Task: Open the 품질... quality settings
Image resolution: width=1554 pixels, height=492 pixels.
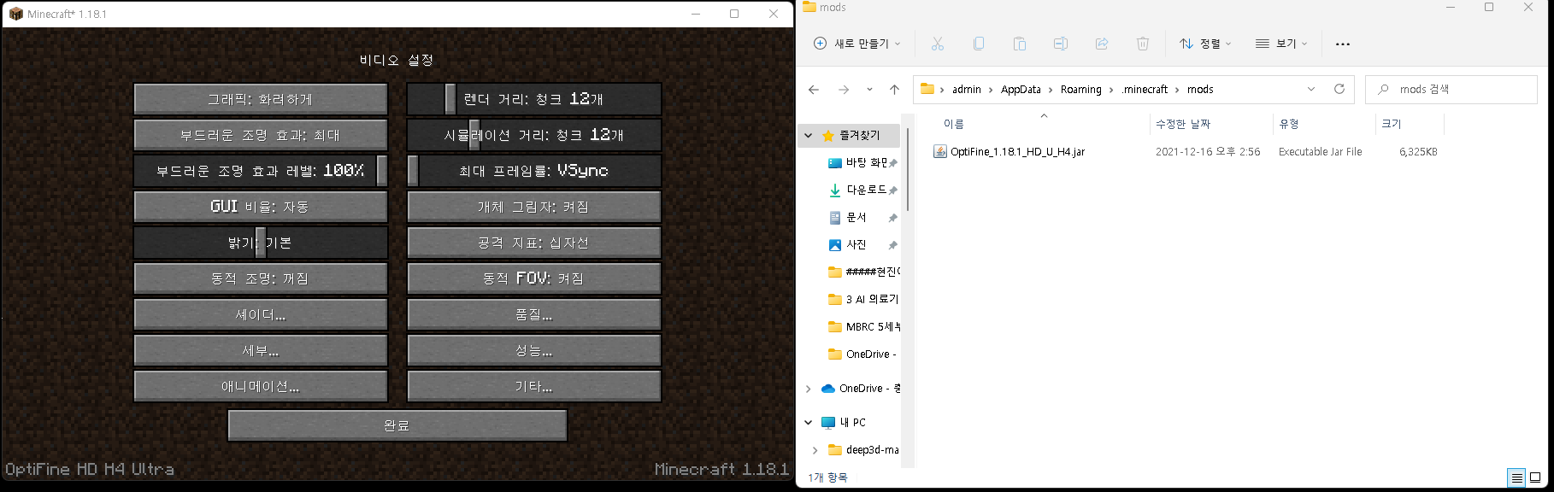Action: tap(534, 314)
